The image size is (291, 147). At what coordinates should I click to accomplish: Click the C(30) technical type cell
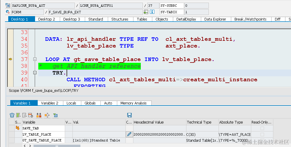click(x=202, y=134)
